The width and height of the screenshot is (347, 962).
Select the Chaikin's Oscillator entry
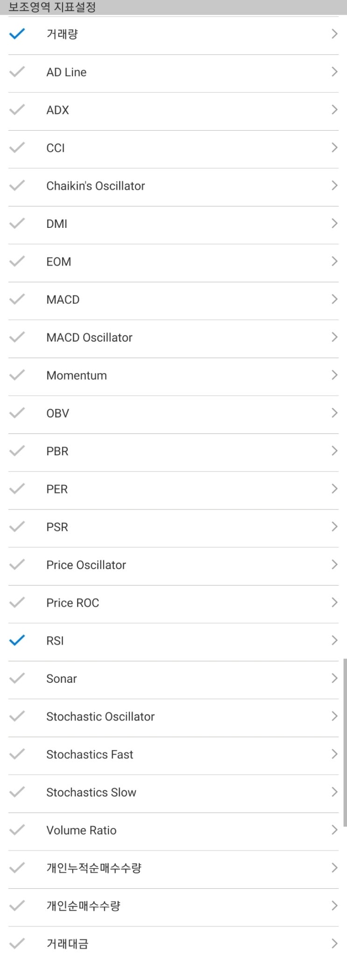[96, 186]
